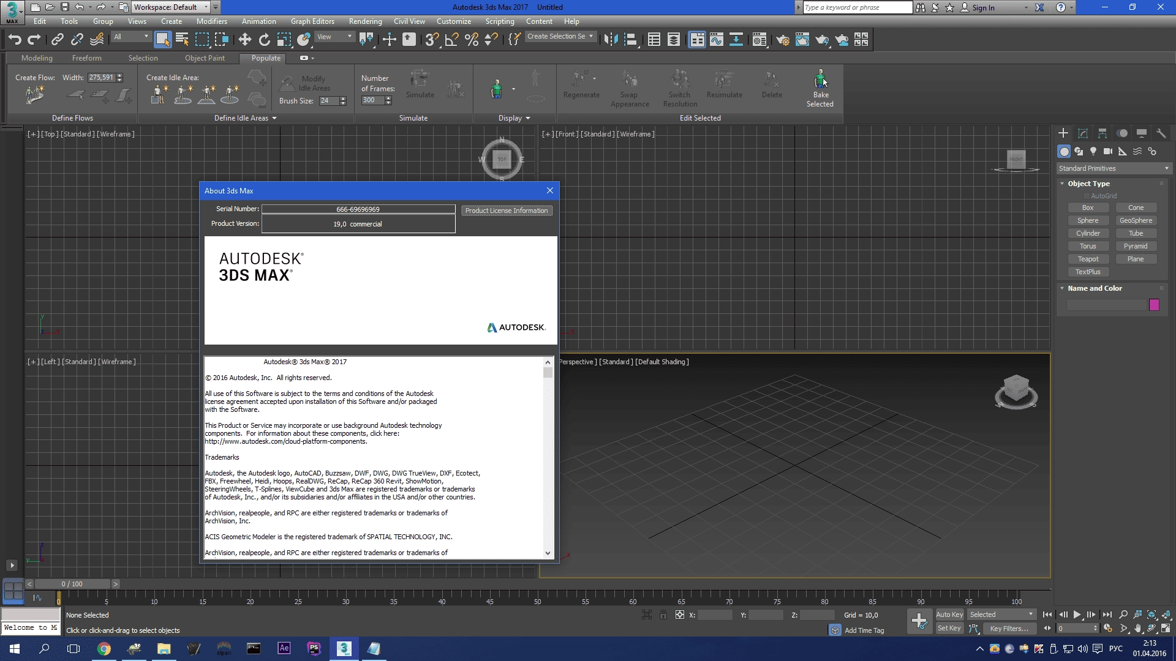The height and width of the screenshot is (661, 1176).
Task: Click the Mirror tool icon
Action: [x=611, y=40]
